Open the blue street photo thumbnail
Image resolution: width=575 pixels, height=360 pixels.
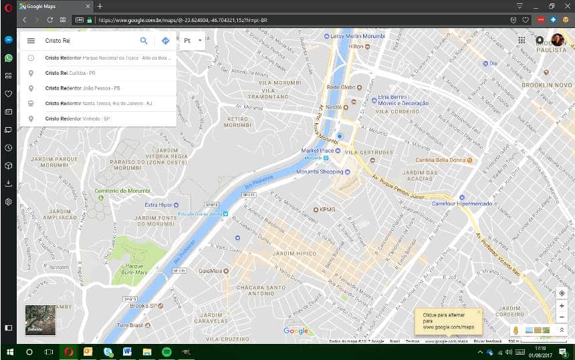pos(529,331)
